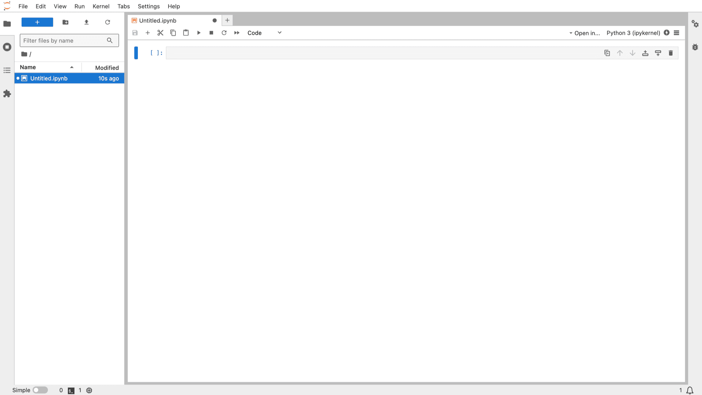Click the blue cell collapser bar
702x395 pixels.
pos(136,53)
